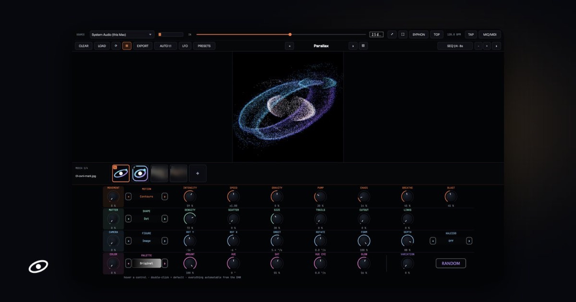Image resolution: width=576 pixels, height=302 pixels.
Task: Select the second media thumbnail
Action: tap(140, 173)
